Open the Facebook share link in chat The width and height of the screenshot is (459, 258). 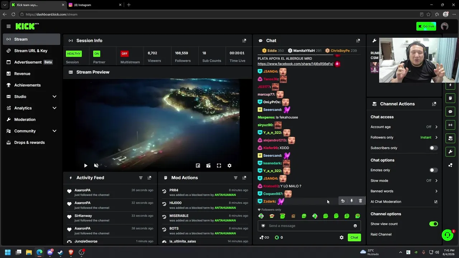click(x=295, y=64)
